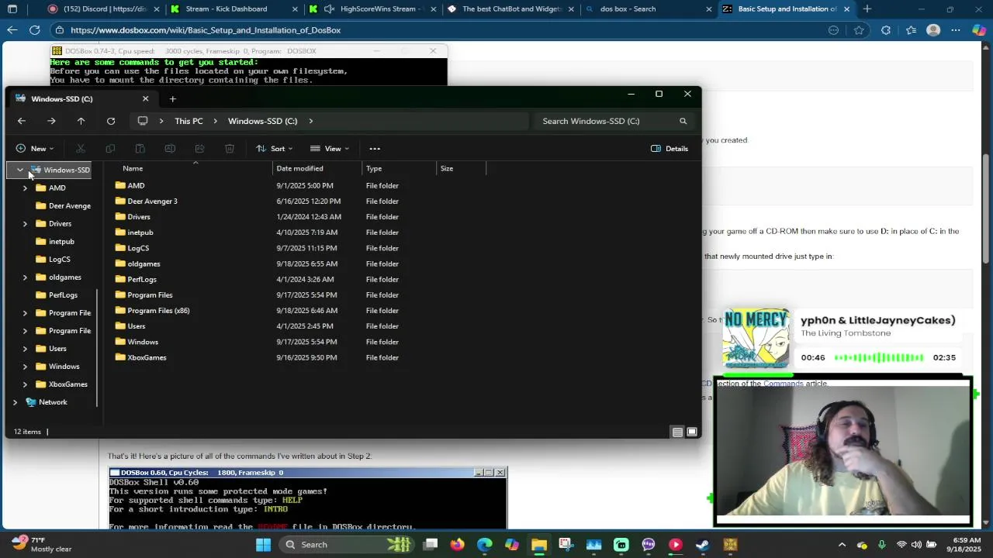Click the browser Back arrow in Edge
Screen dimensions: 993x558
point(12,30)
